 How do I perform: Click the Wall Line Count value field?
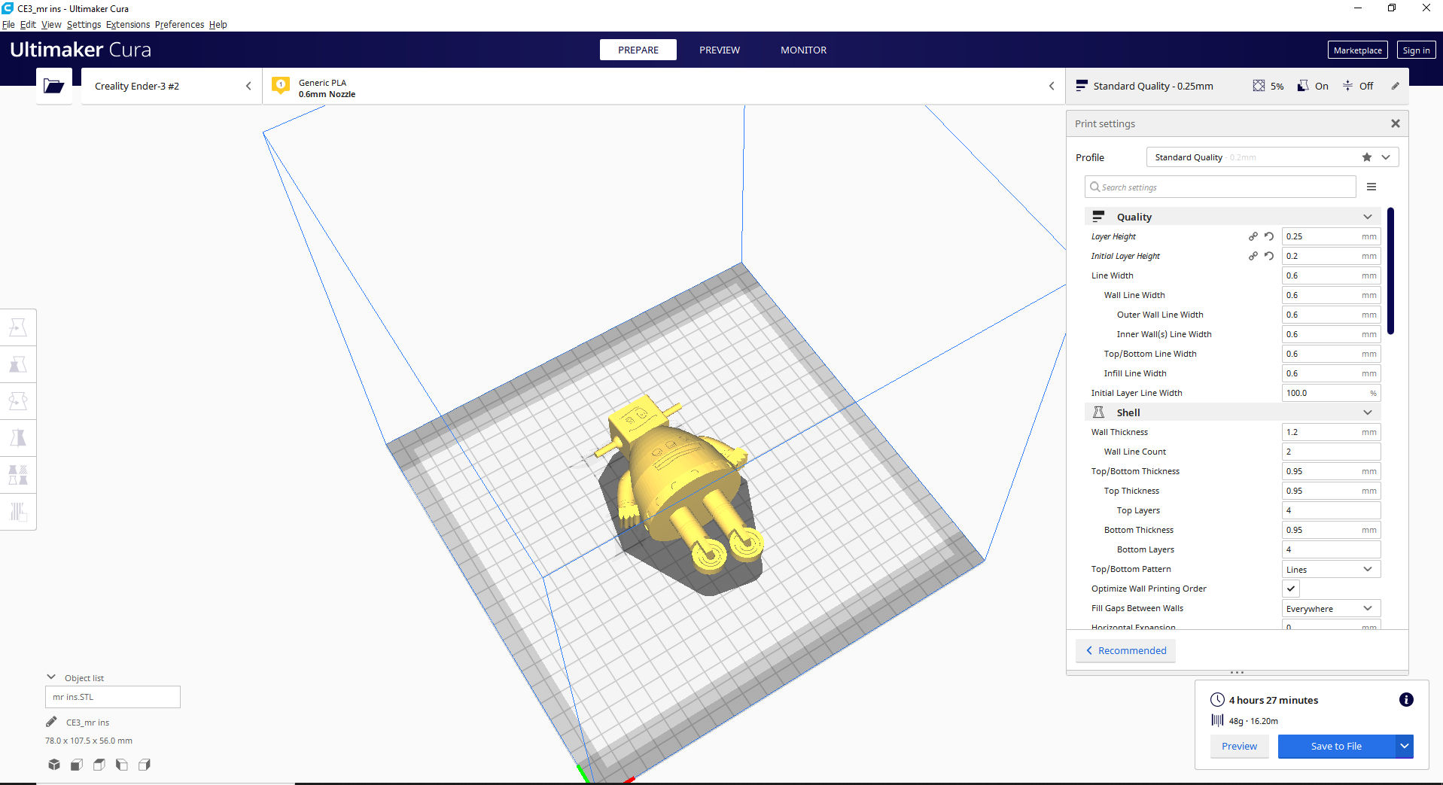click(1331, 452)
